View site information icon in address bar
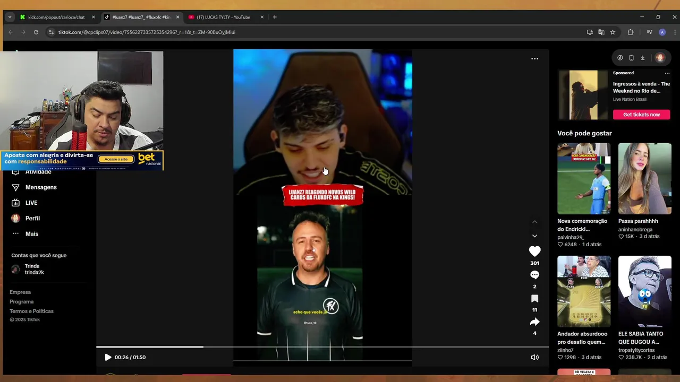 51,32
